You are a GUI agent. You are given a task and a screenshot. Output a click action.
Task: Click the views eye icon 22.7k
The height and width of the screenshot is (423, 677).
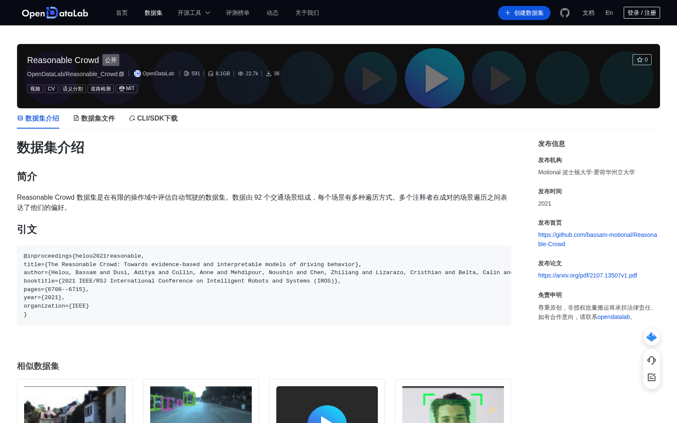click(x=241, y=74)
